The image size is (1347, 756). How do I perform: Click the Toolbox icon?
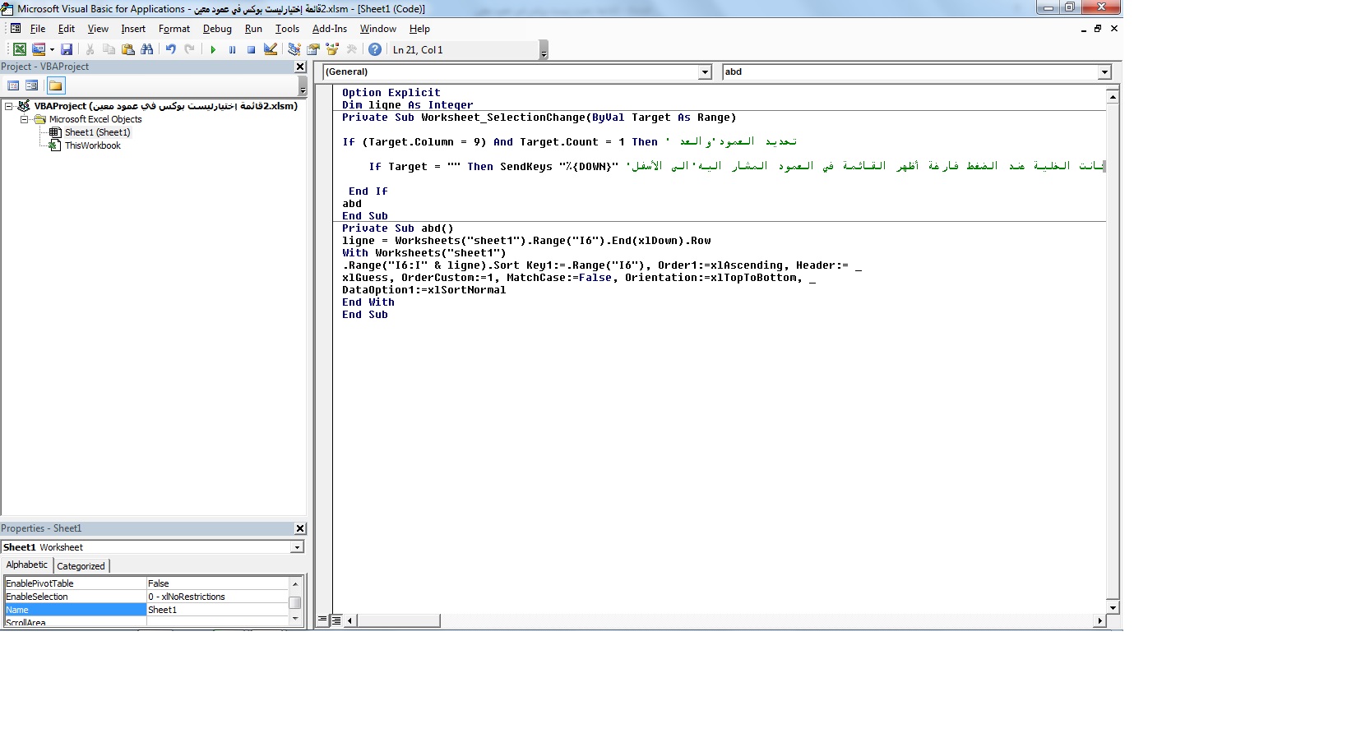click(x=351, y=49)
